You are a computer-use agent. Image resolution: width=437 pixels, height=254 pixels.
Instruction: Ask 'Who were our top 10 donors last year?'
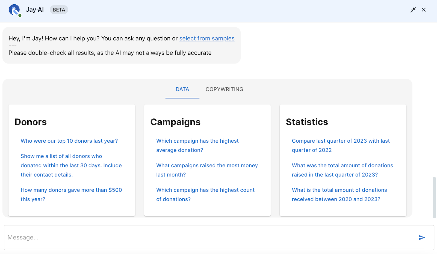(69, 141)
